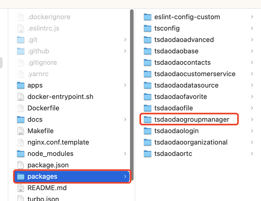Image resolution: width=261 pixels, height=201 pixels.
Task: Select the turbo.json file
Action: coord(43,199)
